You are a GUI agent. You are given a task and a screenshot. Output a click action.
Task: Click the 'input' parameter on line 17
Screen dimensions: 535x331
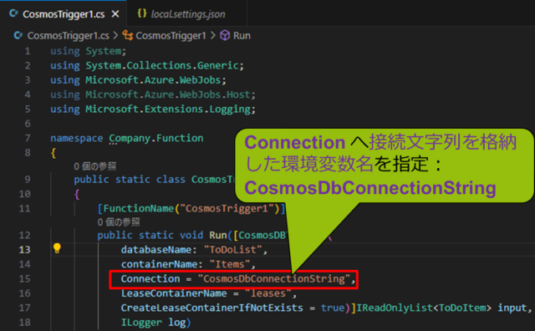pos(512,308)
